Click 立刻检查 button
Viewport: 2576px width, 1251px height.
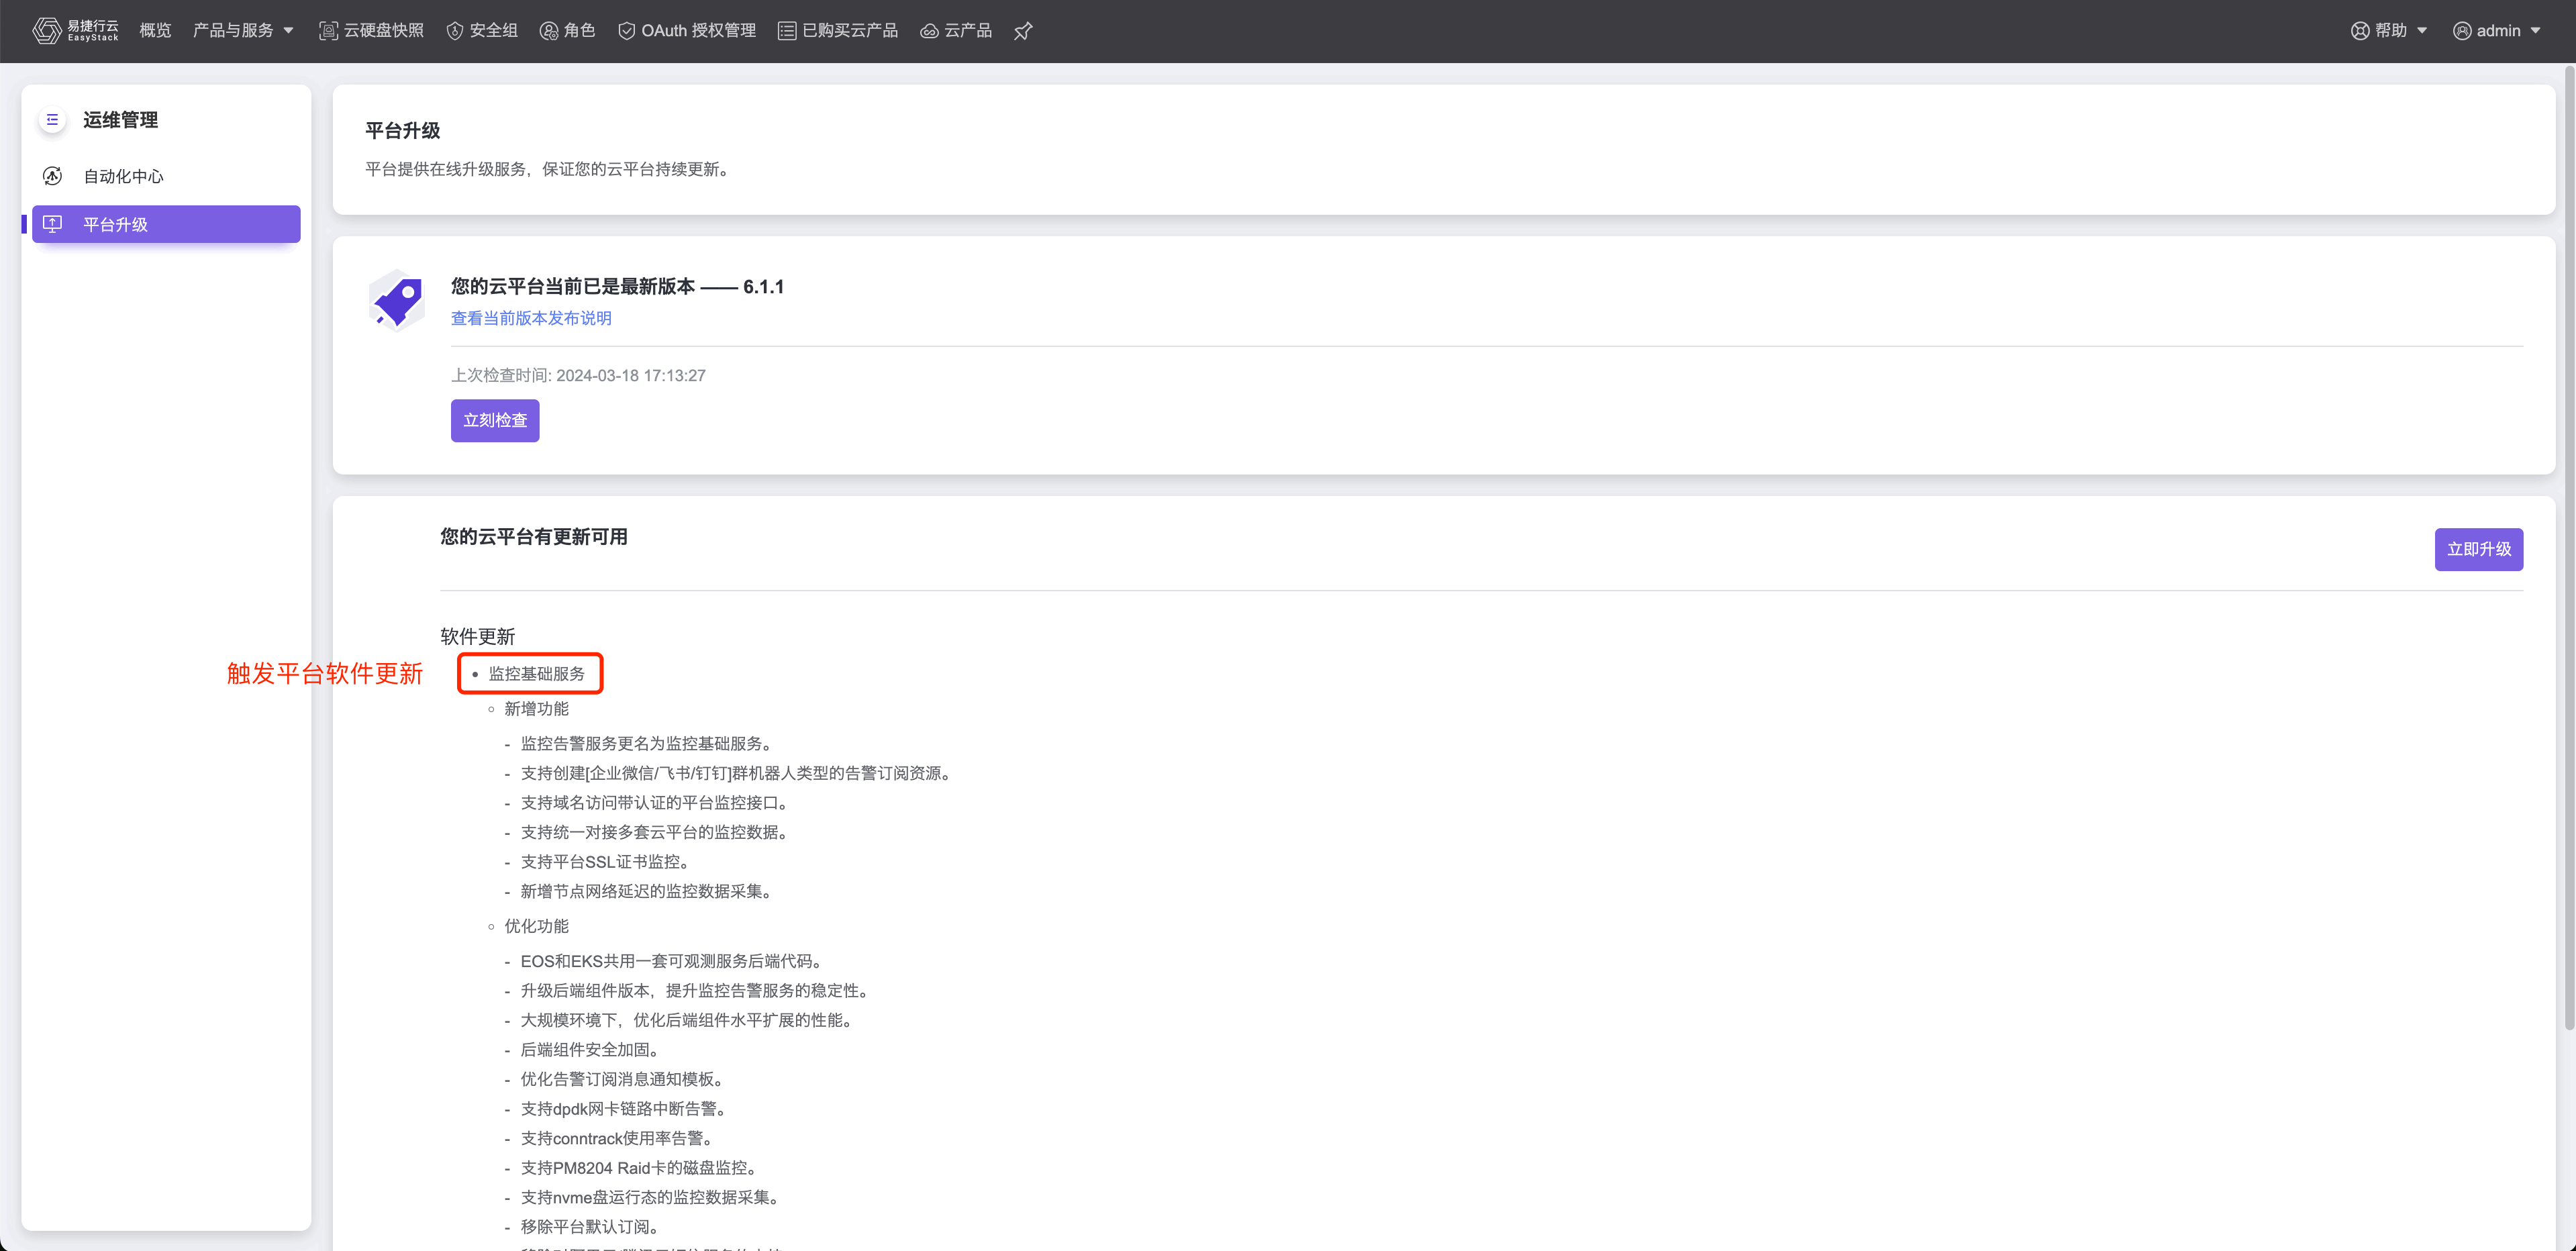[x=494, y=420]
